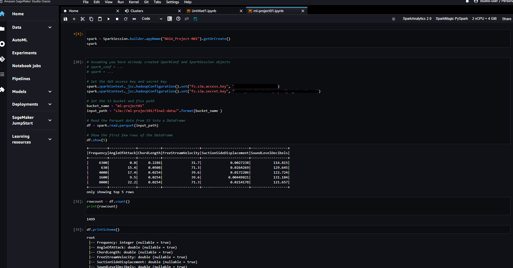Click the row count output 1499
The height and width of the screenshot is (268, 513).
[x=91, y=219]
